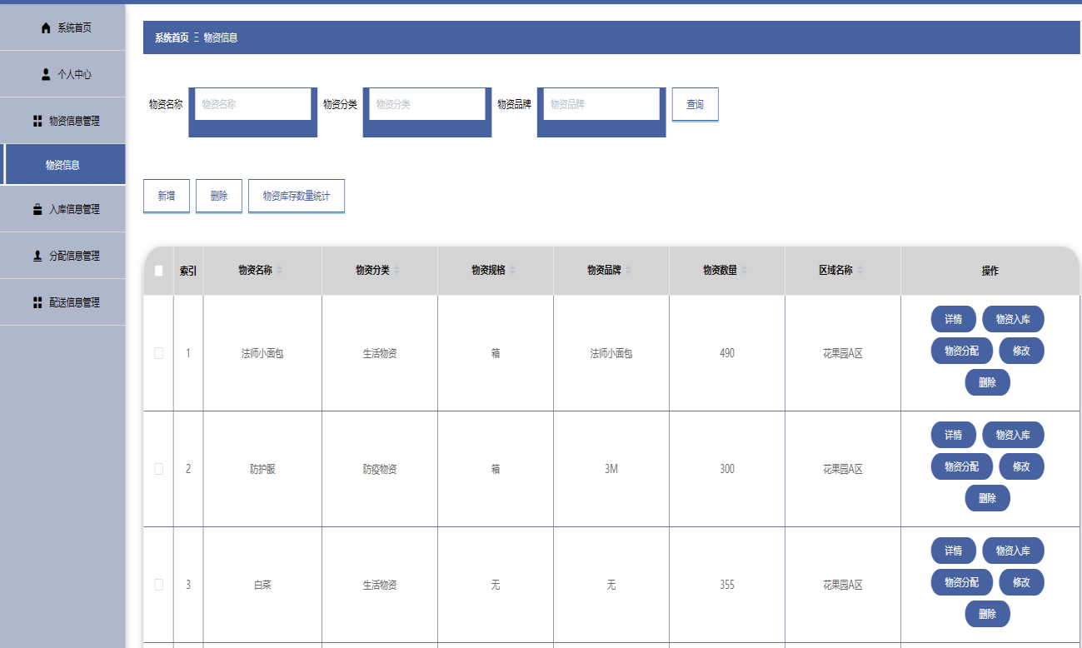The height and width of the screenshot is (648, 1082).
Task: Open 系统首页 in the sidebar
Action: (62, 27)
